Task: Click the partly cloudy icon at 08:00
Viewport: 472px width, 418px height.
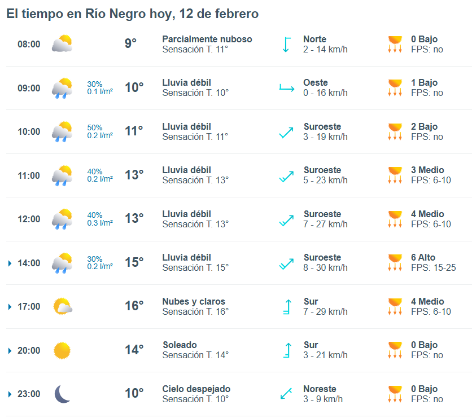Action: click(x=62, y=44)
